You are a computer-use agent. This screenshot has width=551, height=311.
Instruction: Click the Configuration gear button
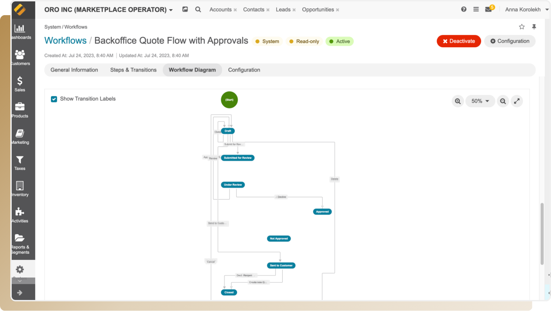tap(510, 41)
